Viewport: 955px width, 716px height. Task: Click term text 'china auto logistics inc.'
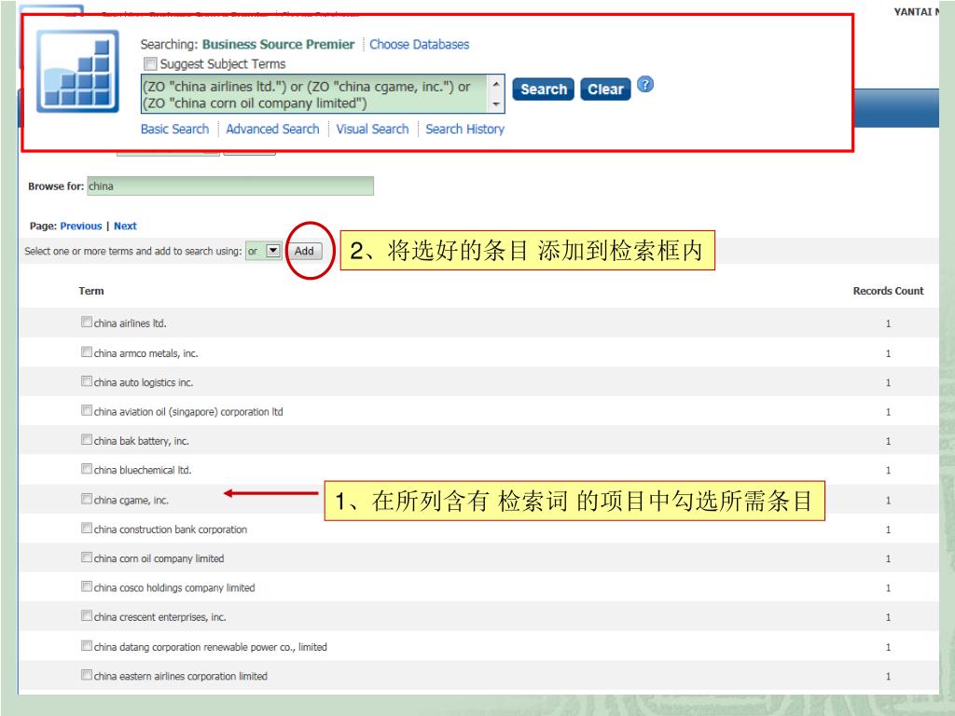(x=144, y=382)
